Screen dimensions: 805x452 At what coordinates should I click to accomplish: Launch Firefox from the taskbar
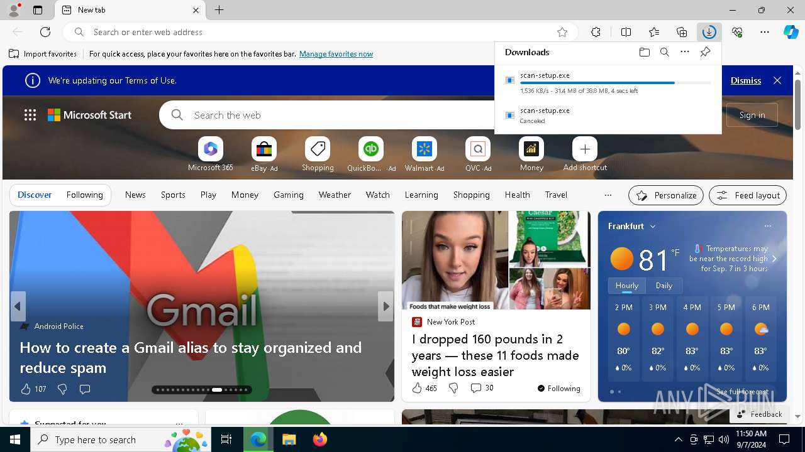[319, 439]
